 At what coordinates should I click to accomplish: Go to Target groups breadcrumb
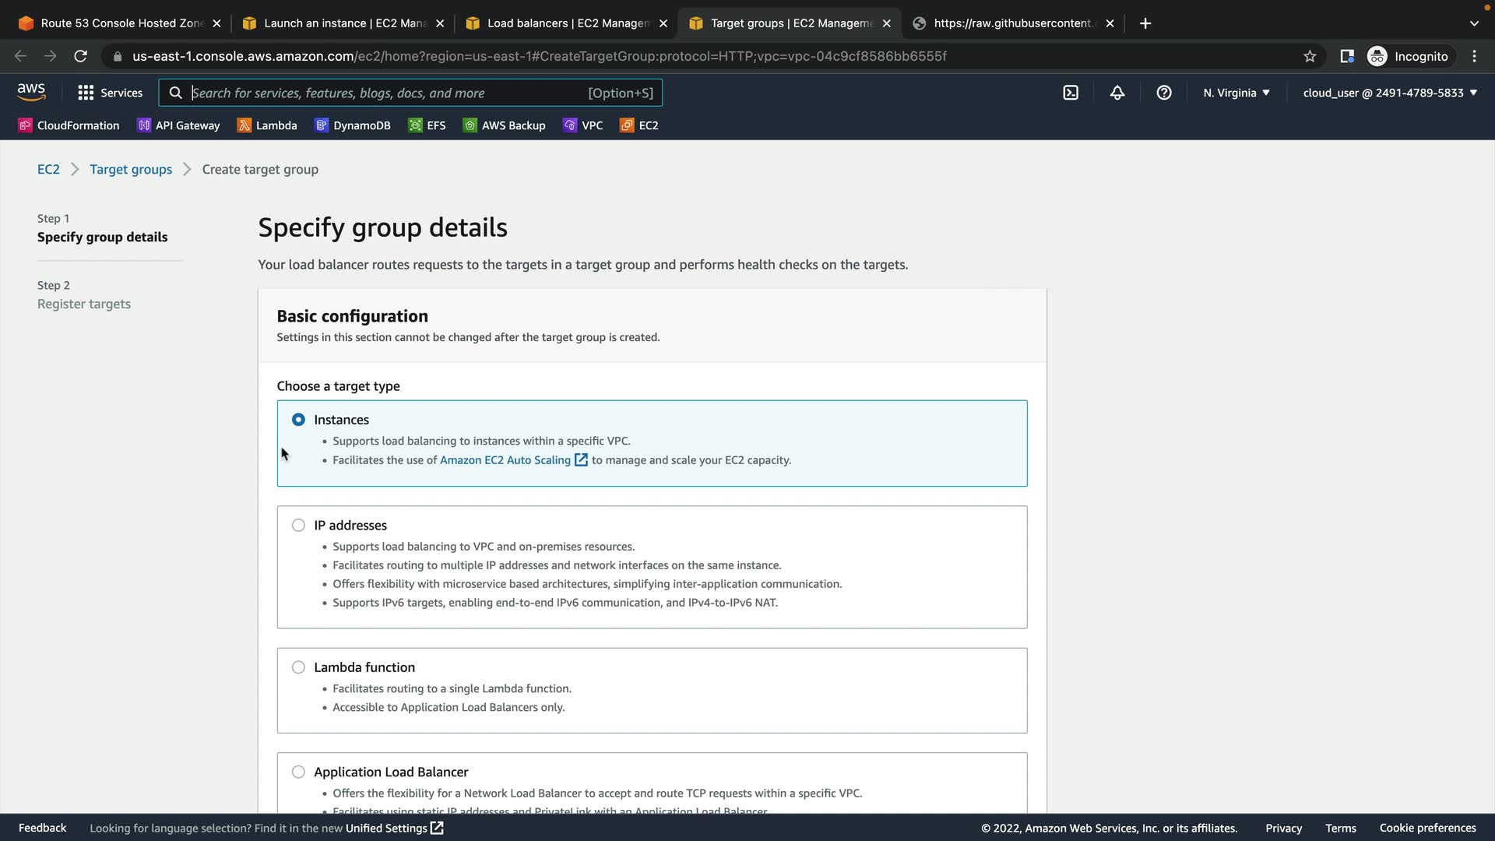tap(131, 169)
